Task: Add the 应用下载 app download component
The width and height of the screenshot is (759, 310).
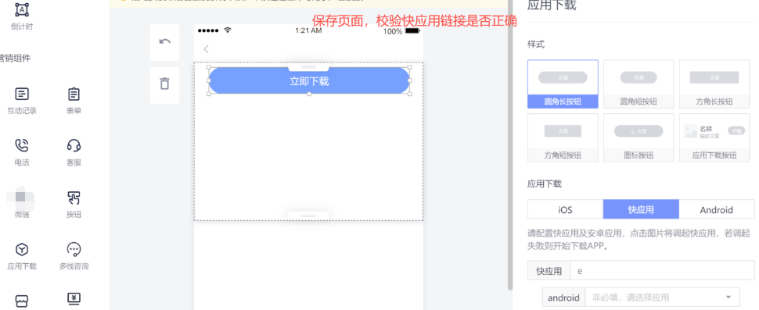Action: click(22, 256)
